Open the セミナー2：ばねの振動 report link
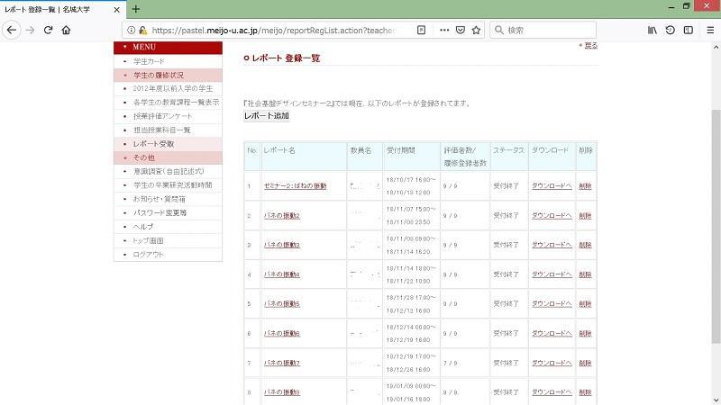 pos(295,186)
